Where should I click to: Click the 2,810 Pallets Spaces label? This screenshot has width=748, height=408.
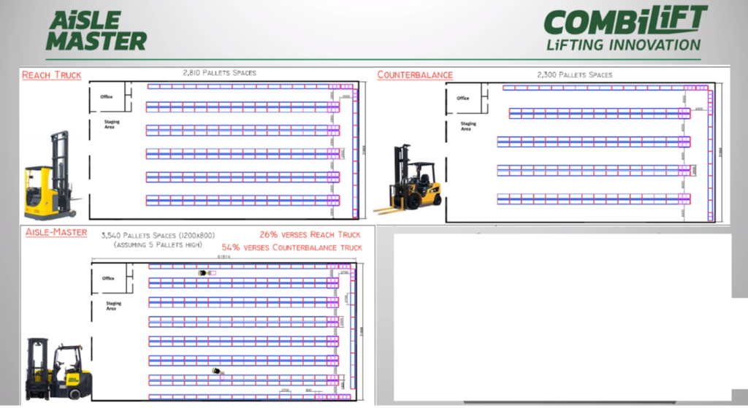pyautogui.click(x=219, y=73)
